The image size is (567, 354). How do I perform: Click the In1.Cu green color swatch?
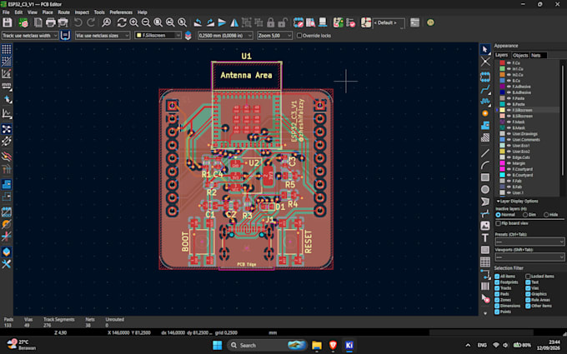coord(502,68)
